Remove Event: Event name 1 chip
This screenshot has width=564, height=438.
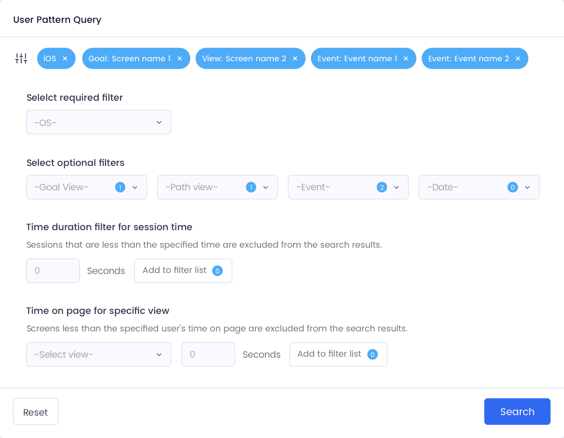pyautogui.click(x=405, y=58)
